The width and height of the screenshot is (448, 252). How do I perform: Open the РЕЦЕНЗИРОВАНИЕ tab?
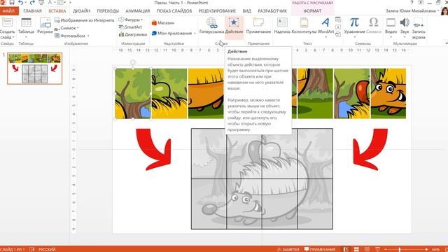(x=217, y=11)
